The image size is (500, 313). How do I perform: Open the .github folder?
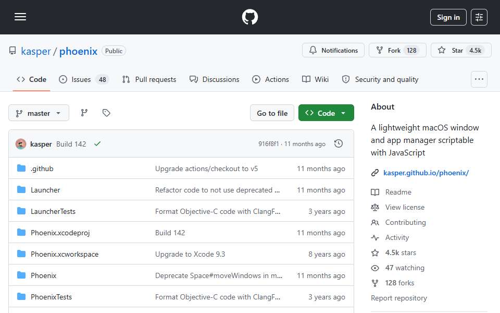coord(42,168)
